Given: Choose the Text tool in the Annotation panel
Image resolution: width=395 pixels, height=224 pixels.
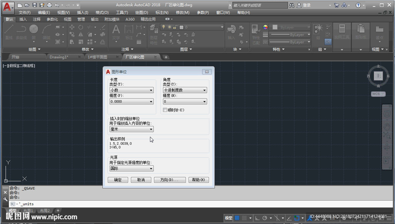Looking at the screenshot, I should point(116,32).
